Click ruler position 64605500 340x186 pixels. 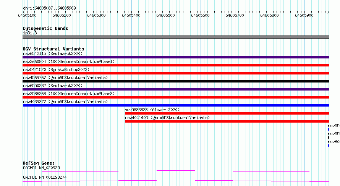(166, 15)
